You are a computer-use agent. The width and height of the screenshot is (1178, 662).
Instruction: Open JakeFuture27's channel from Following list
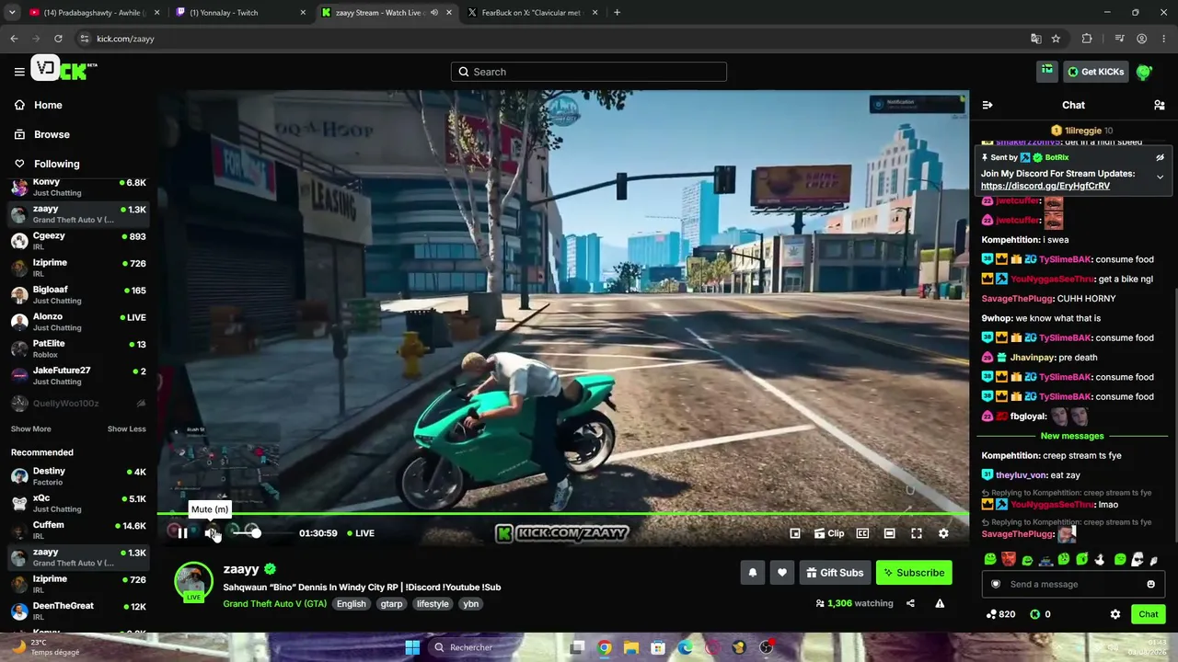[x=78, y=375]
